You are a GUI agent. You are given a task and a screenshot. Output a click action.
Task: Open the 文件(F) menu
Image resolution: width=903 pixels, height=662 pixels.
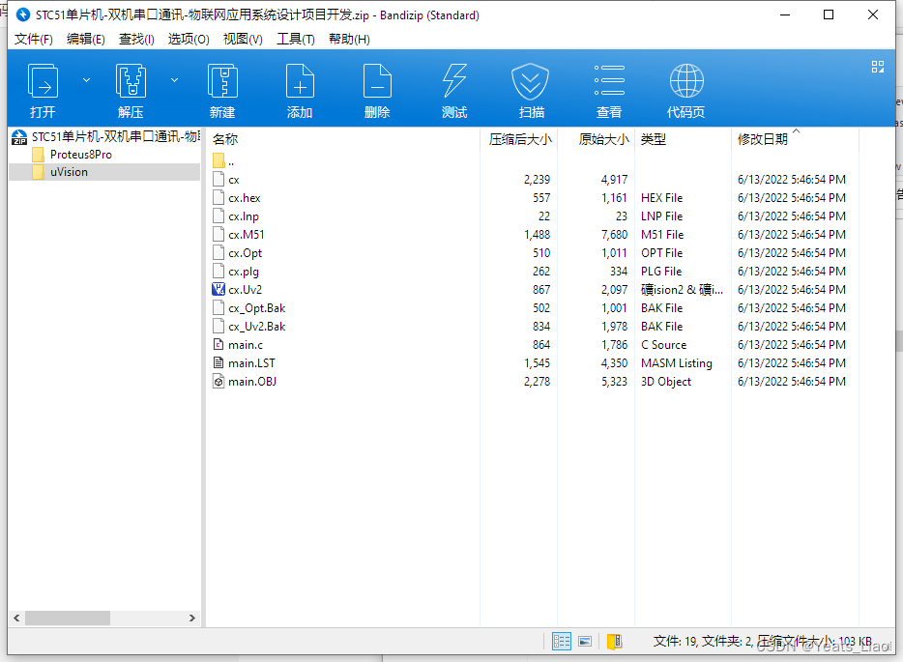click(x=34, y=40)
